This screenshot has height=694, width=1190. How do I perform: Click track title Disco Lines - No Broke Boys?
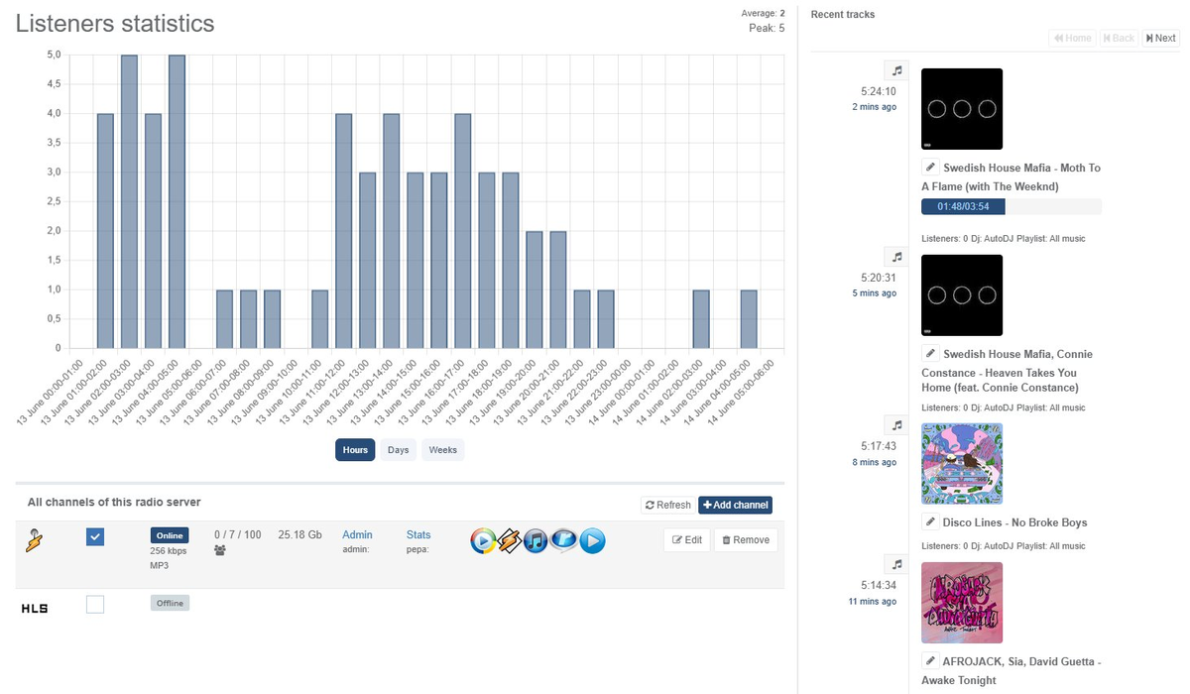point(1014,522)
